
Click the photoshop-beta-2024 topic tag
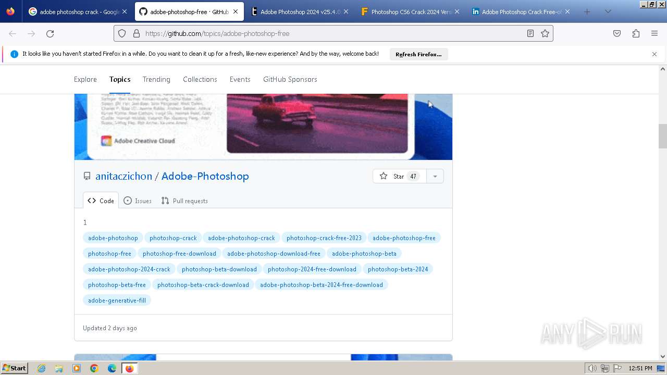(398, 269)
